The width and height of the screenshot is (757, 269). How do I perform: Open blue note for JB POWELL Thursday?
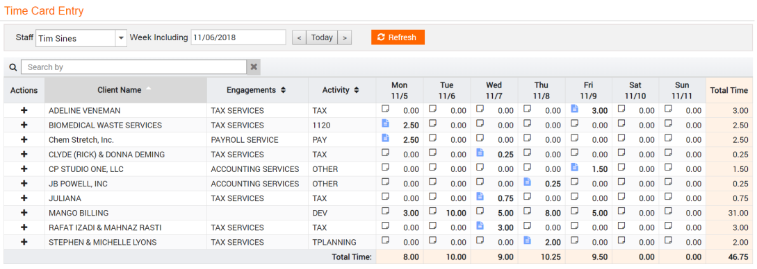point(527,182)
